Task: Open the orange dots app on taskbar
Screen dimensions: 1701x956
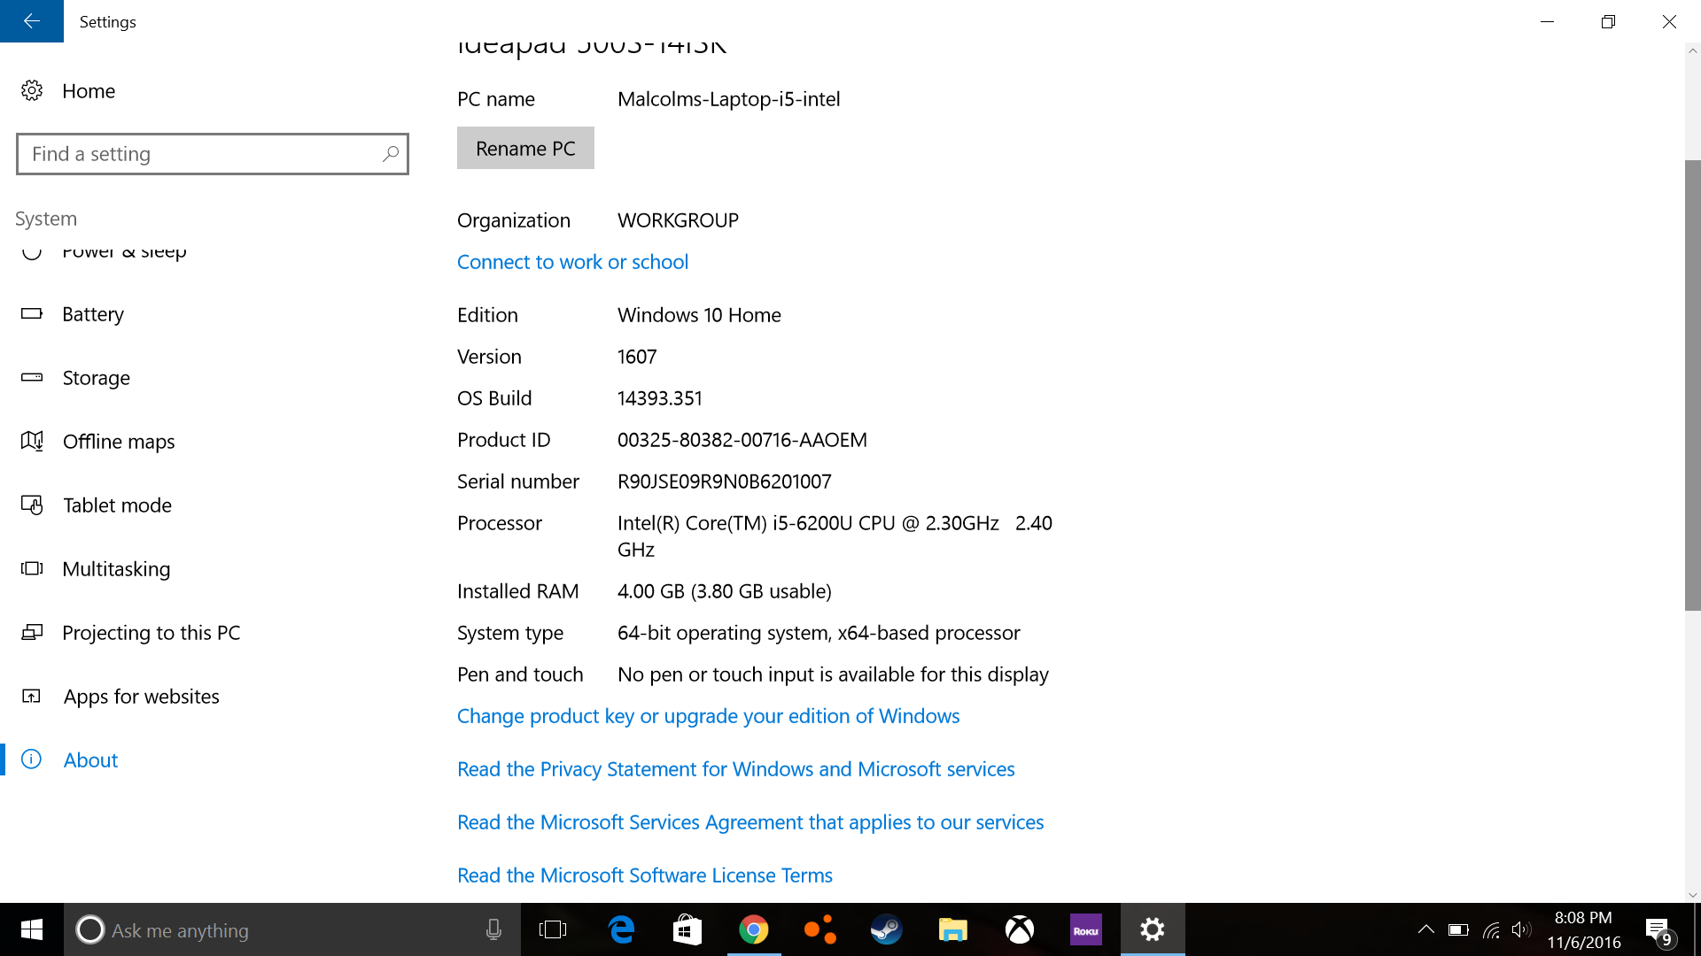Action: pos(820,929)
